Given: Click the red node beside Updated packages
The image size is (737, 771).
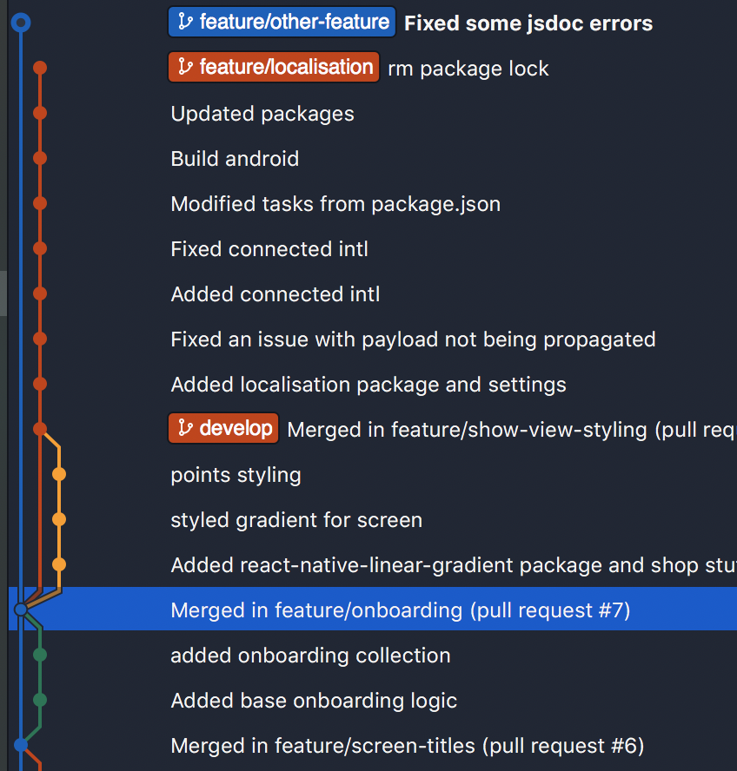Looking at the screenshot, I should pos(40,113).
